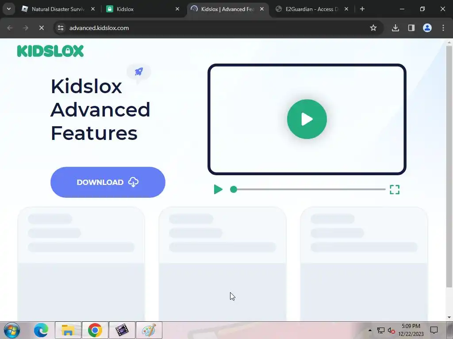
Task: Open the Chrome three-dot menu
Action: (443, 28)
